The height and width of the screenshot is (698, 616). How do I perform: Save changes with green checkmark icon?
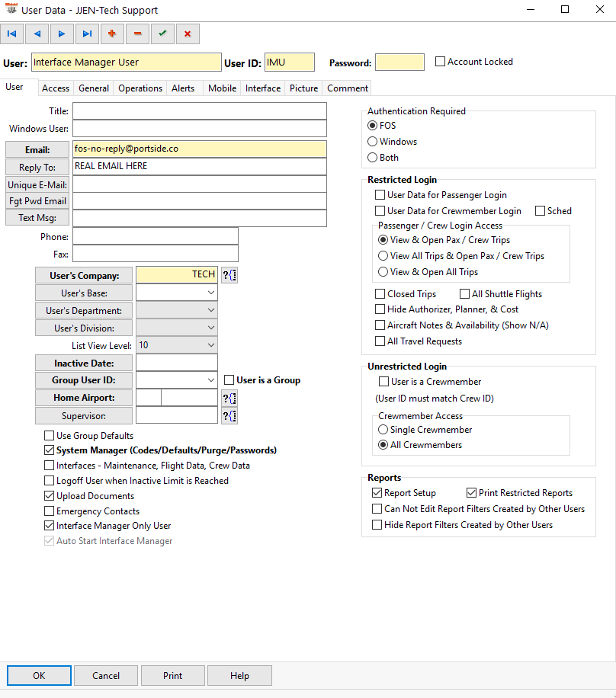pyautogui.click(x=162, y=34)
